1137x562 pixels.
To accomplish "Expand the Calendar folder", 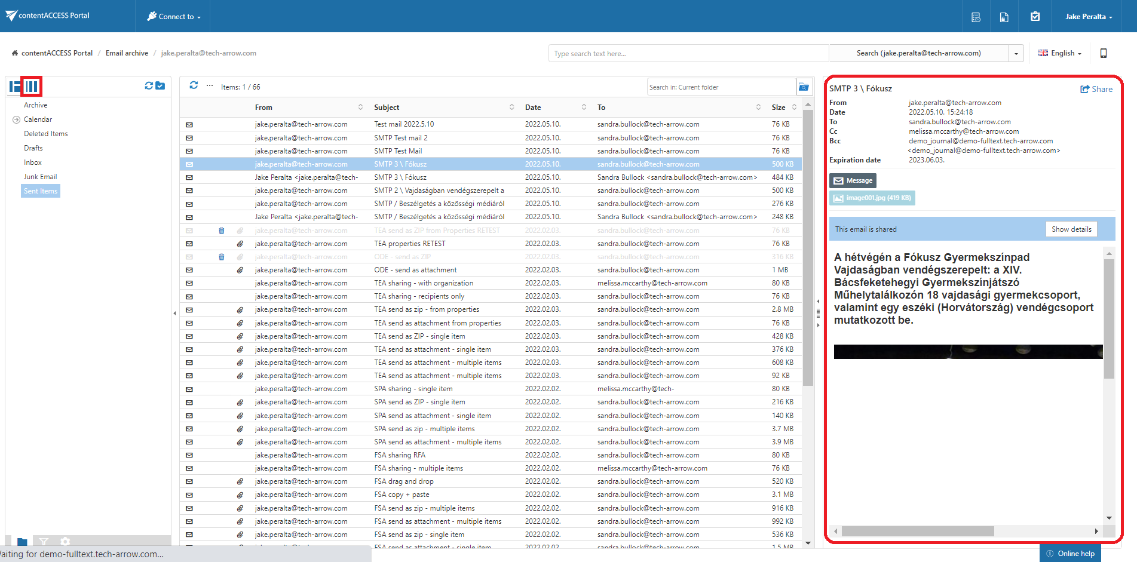I will [16, 119].
